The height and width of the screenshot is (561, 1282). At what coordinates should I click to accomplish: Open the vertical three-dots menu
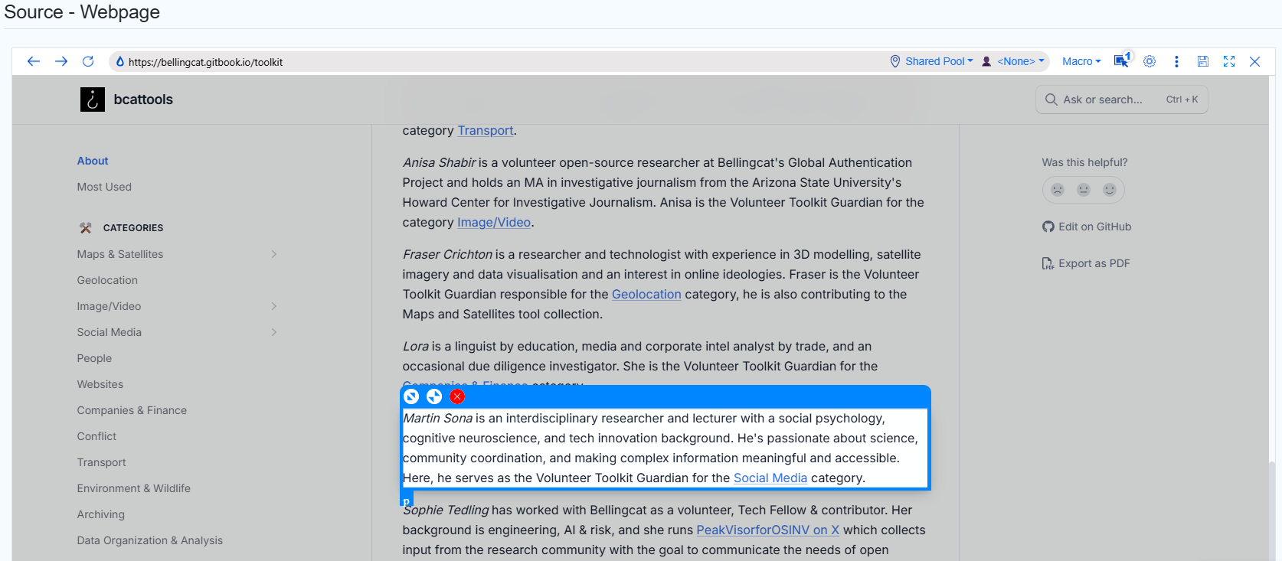click(1176, 61)
